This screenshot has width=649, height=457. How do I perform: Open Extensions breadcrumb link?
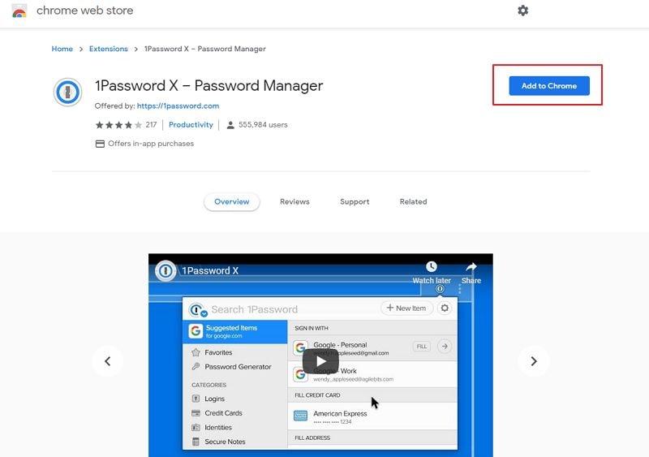point(109,49)
